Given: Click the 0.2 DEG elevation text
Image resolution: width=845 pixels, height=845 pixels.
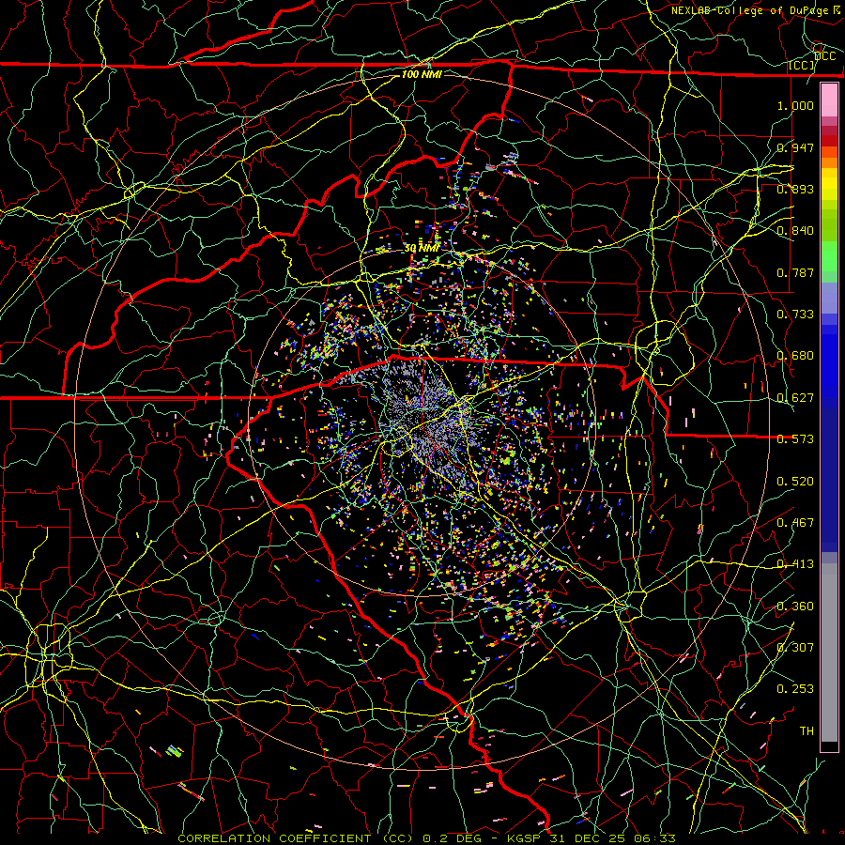Looking at the screenshot, I should coord(453,838).
